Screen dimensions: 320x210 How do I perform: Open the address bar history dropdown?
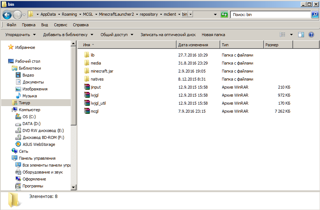191,15
